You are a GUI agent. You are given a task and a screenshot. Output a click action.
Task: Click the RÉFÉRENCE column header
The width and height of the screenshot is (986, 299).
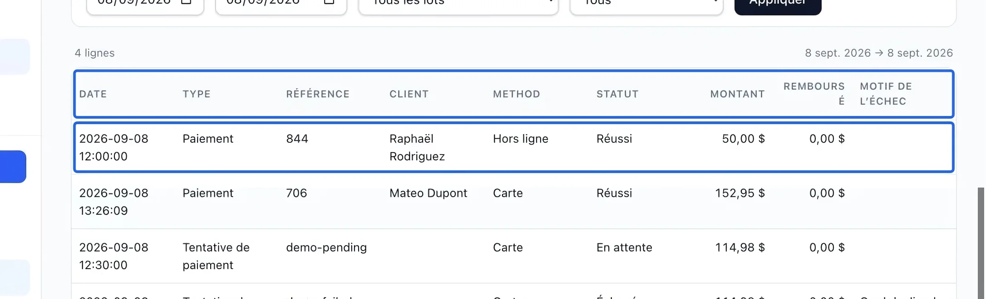pos(318,94)
